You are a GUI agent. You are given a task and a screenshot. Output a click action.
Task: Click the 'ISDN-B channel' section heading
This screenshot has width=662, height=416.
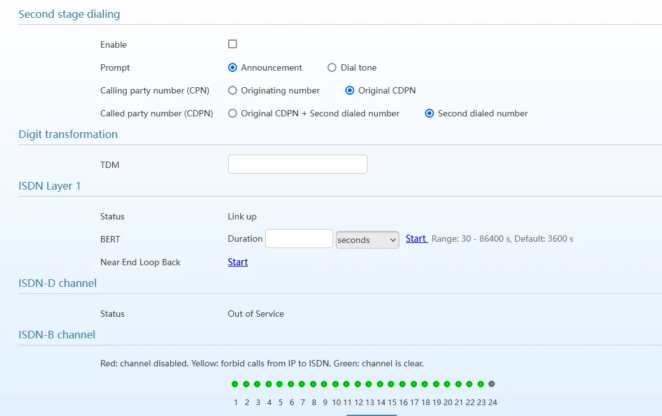57,335
